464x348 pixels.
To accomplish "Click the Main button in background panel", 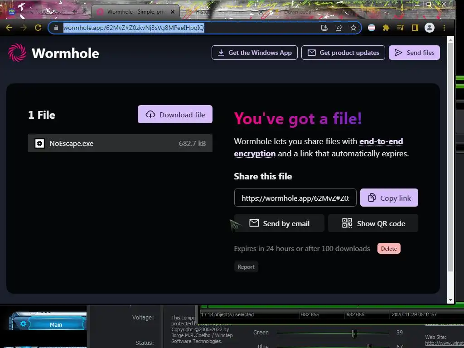I will 56,324.
